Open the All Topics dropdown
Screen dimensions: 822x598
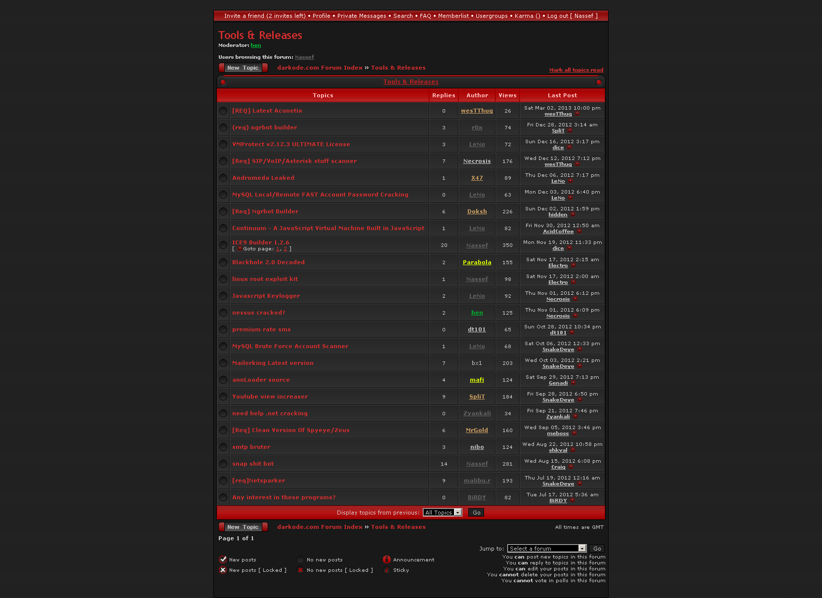click(442, 513)
